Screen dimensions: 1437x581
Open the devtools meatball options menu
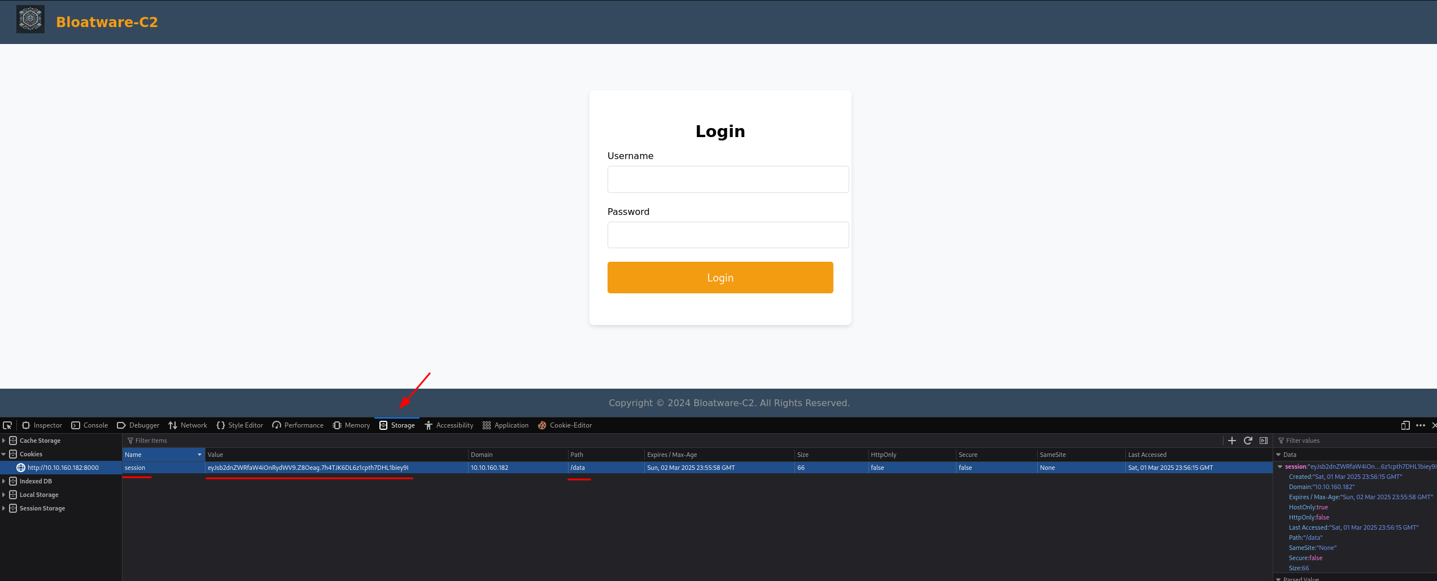[x=1421, y=425]
